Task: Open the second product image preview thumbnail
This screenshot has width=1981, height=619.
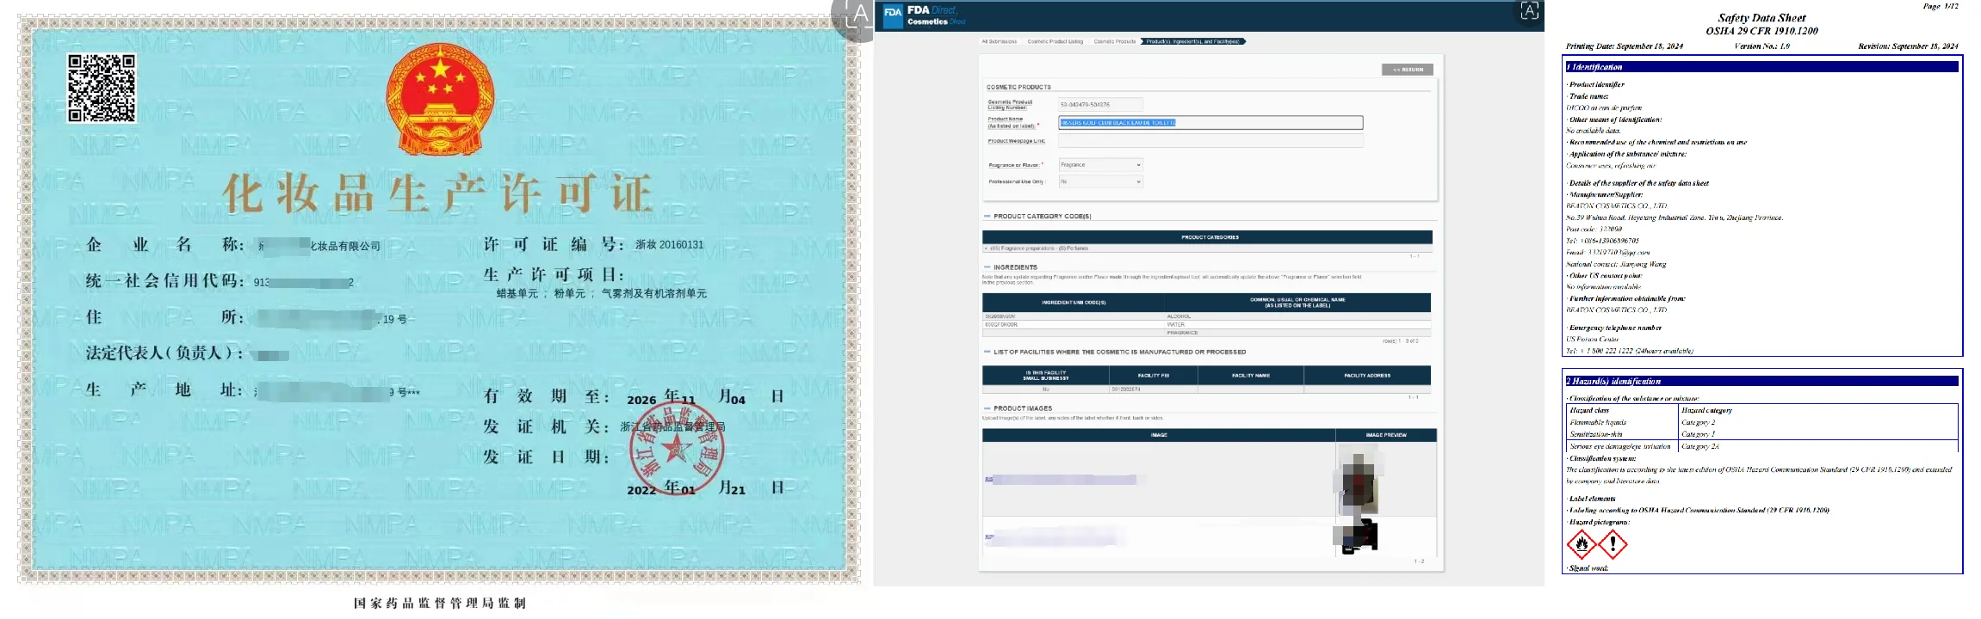Action: pyautogui.click(x=1358, y=537)
